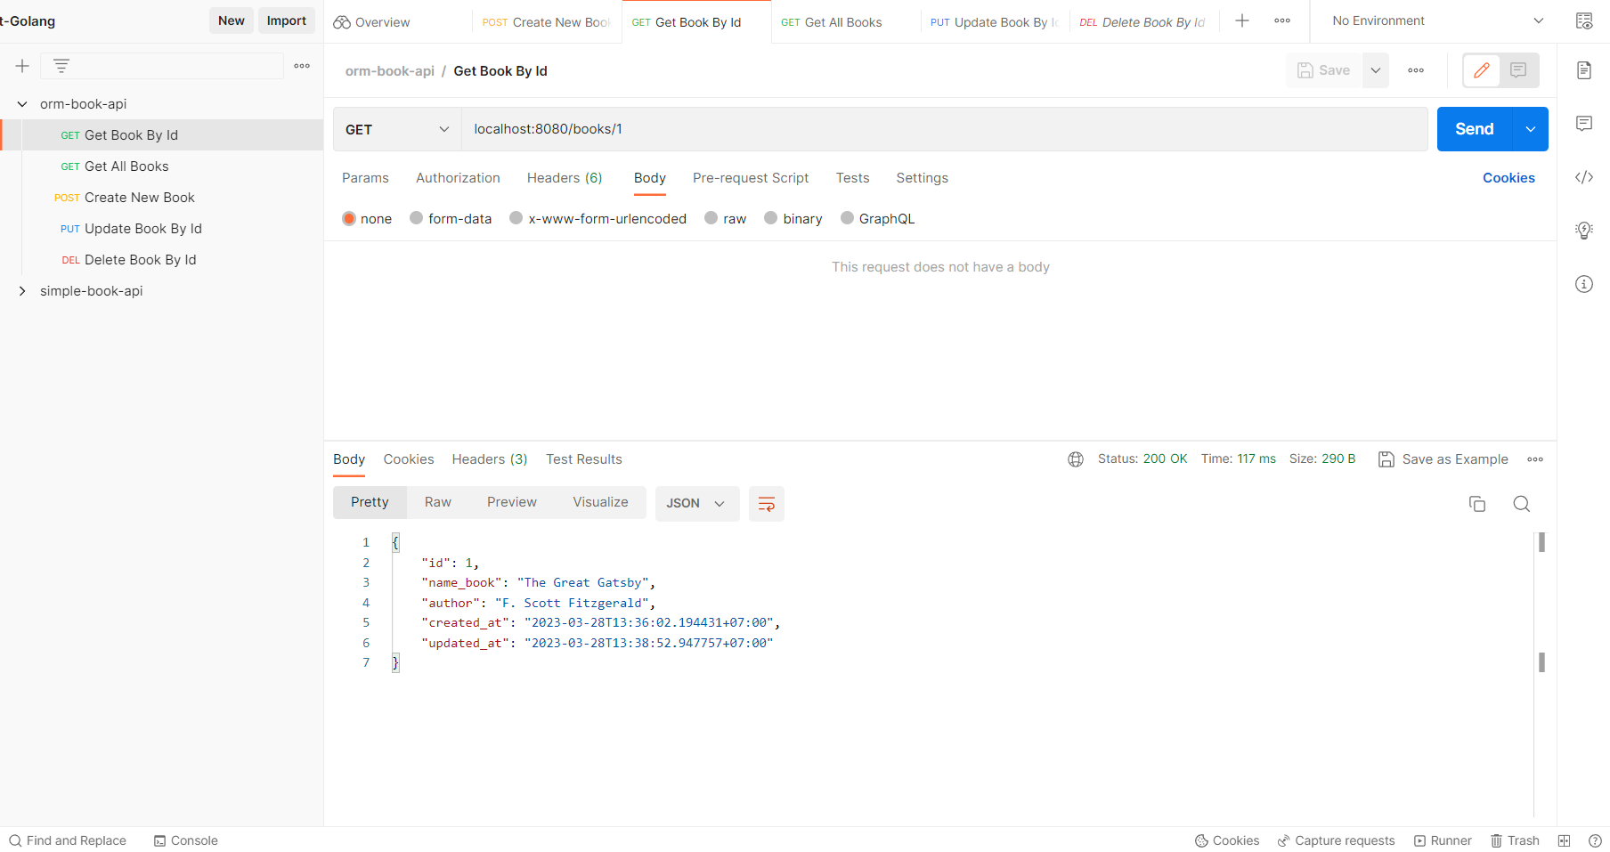Collapse the orm-book-api collection
The height and width of the screenshot is (852, 1610).
click(x=22, y=104)
